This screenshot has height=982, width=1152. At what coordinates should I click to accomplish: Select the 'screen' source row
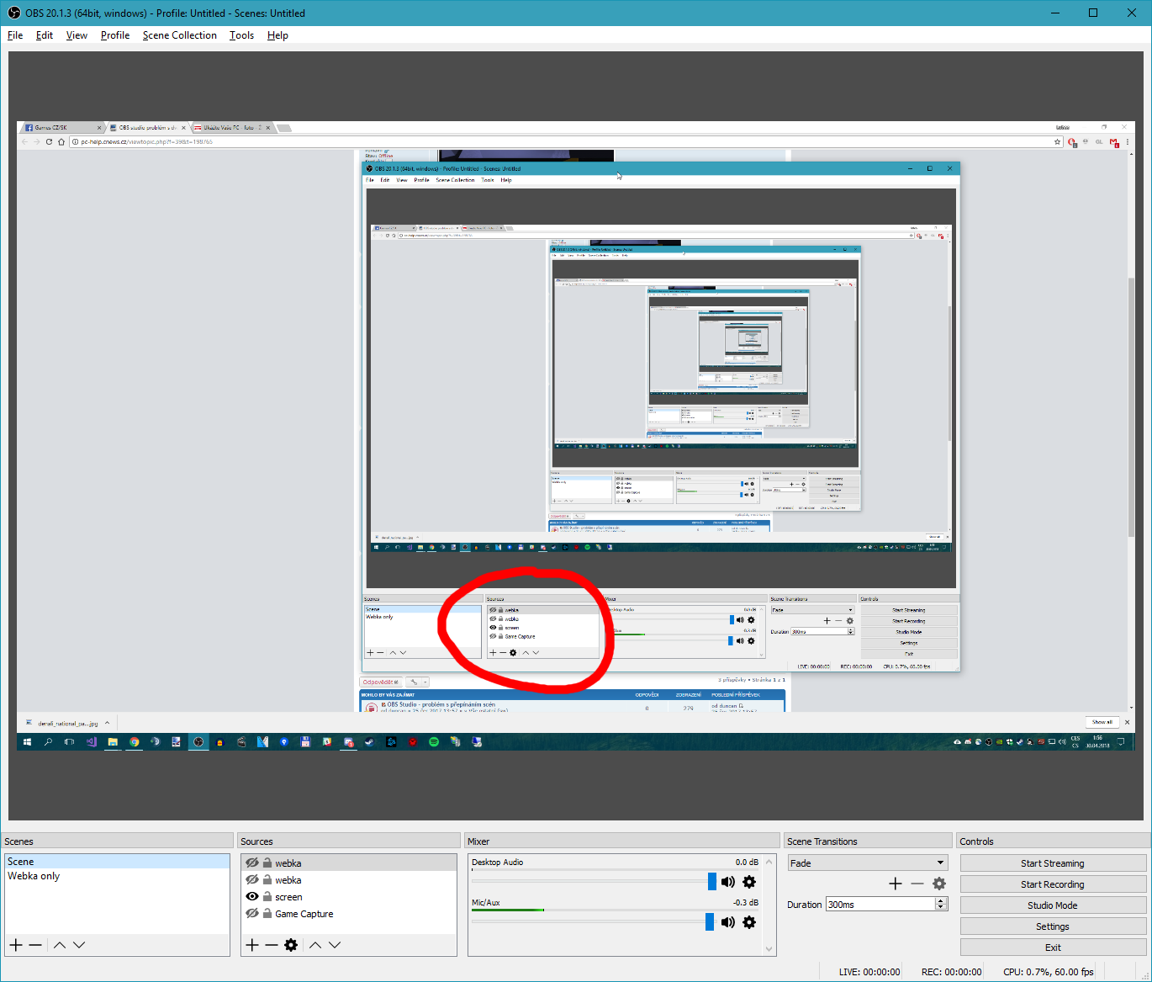[349, 896]
